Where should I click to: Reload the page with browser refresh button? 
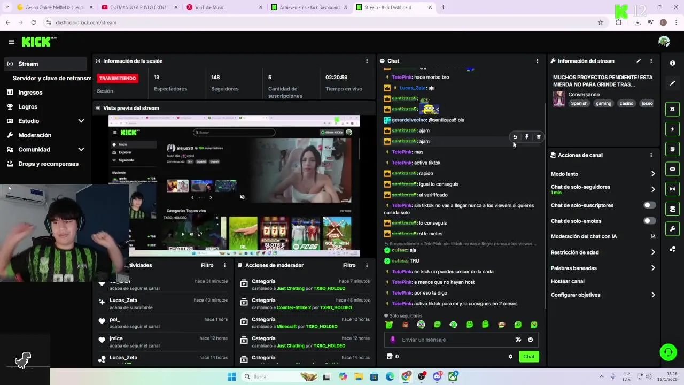33,22
